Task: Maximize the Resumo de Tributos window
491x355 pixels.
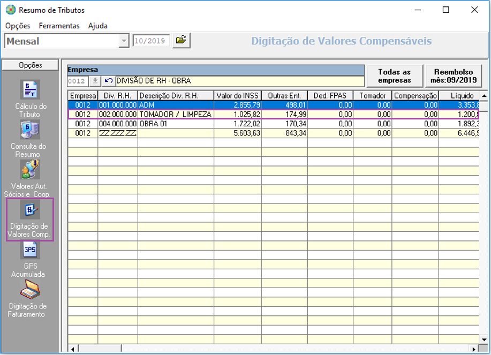Action: (446, 10)
